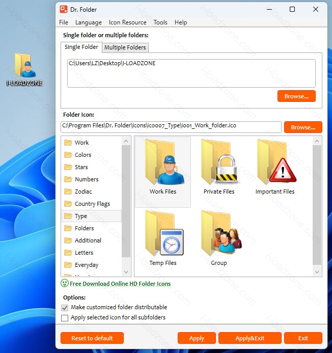Click category list scroll down arrow

click(x=126, y=271)
